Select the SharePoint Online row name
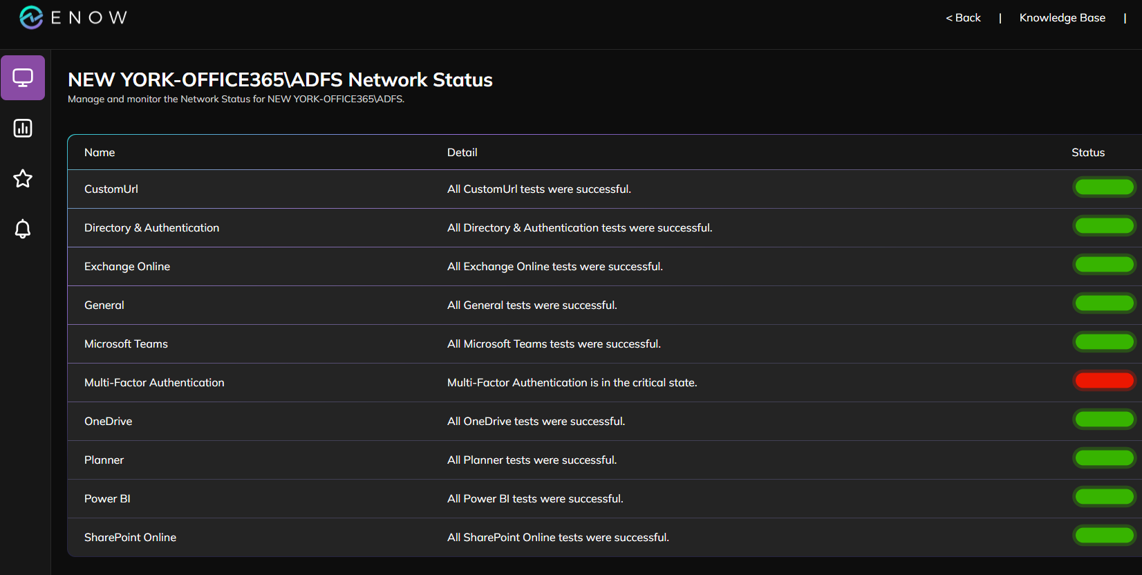The width and height of the screenshot is (1142, 575). 130,537
